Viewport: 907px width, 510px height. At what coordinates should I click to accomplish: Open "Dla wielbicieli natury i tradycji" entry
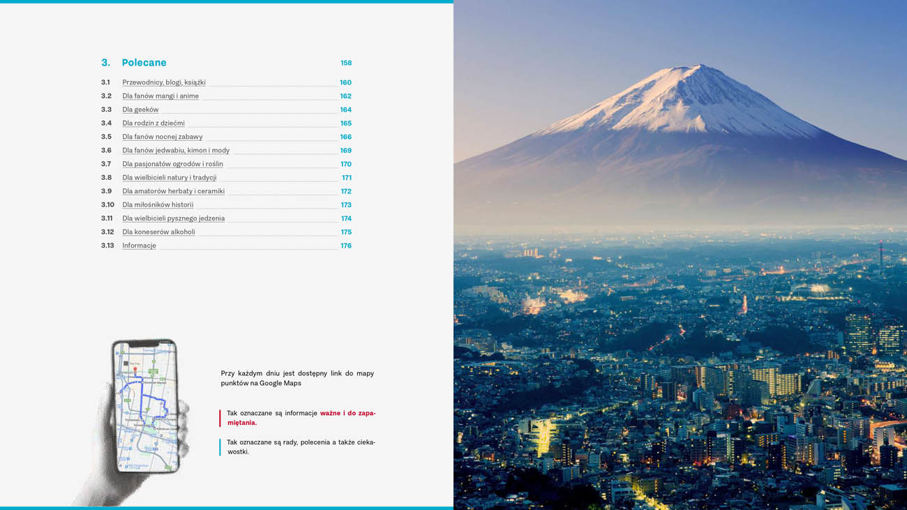170,178
